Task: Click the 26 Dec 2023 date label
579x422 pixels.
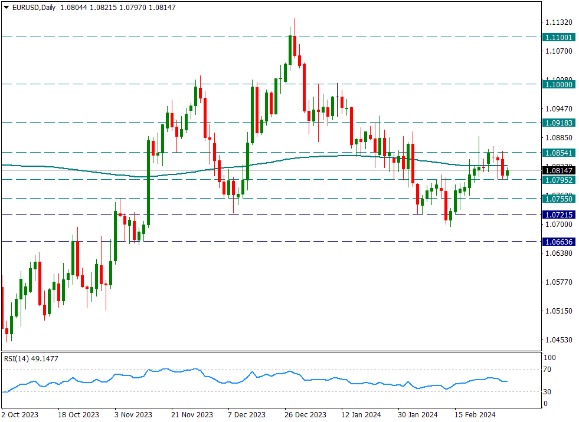Action: click(x=305, y=414)
